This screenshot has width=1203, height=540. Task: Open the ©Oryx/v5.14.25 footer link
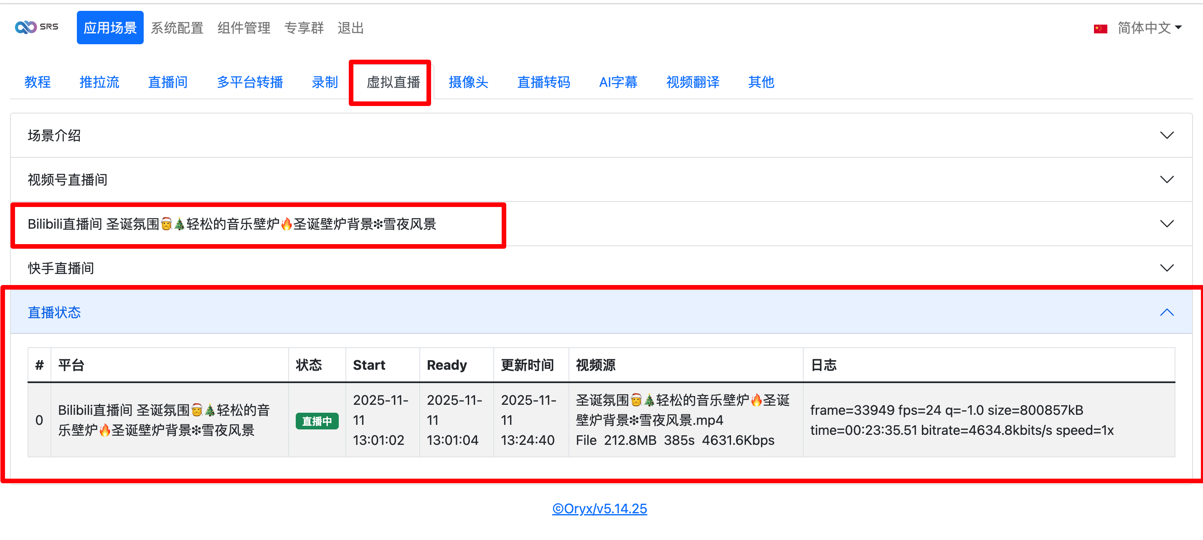pyautogui.click(x=600, y=508)
